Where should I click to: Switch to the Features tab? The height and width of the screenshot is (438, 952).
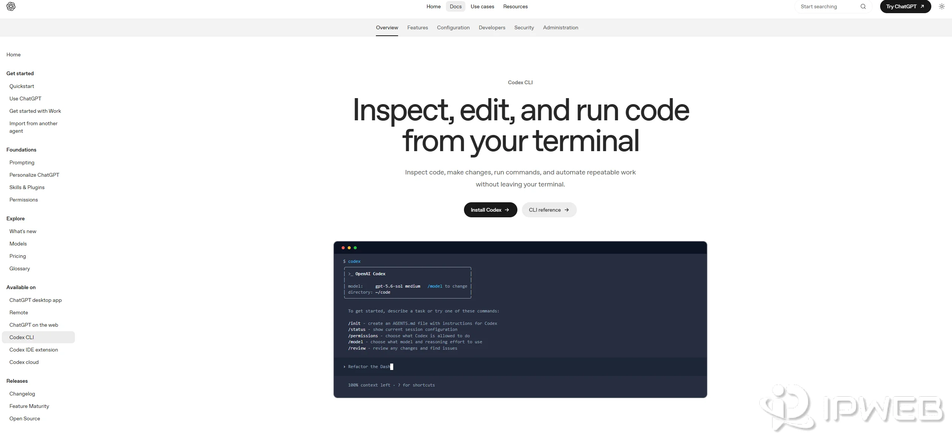coord(417,27)
